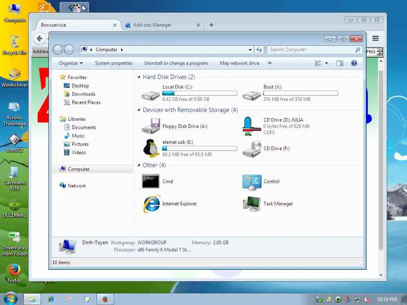
Task: Click Uninstall or change a program
Action: tap(176, 63)
